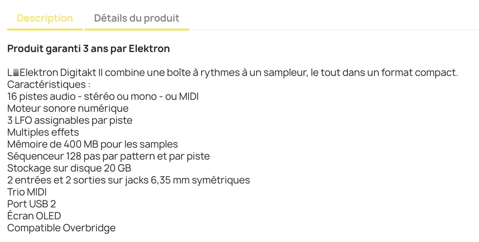Image resolution: width=479 pixels, height=242 pixels.
Task: Click the heading Produit garanti 3 ans
Action: [x=88, y=49]
